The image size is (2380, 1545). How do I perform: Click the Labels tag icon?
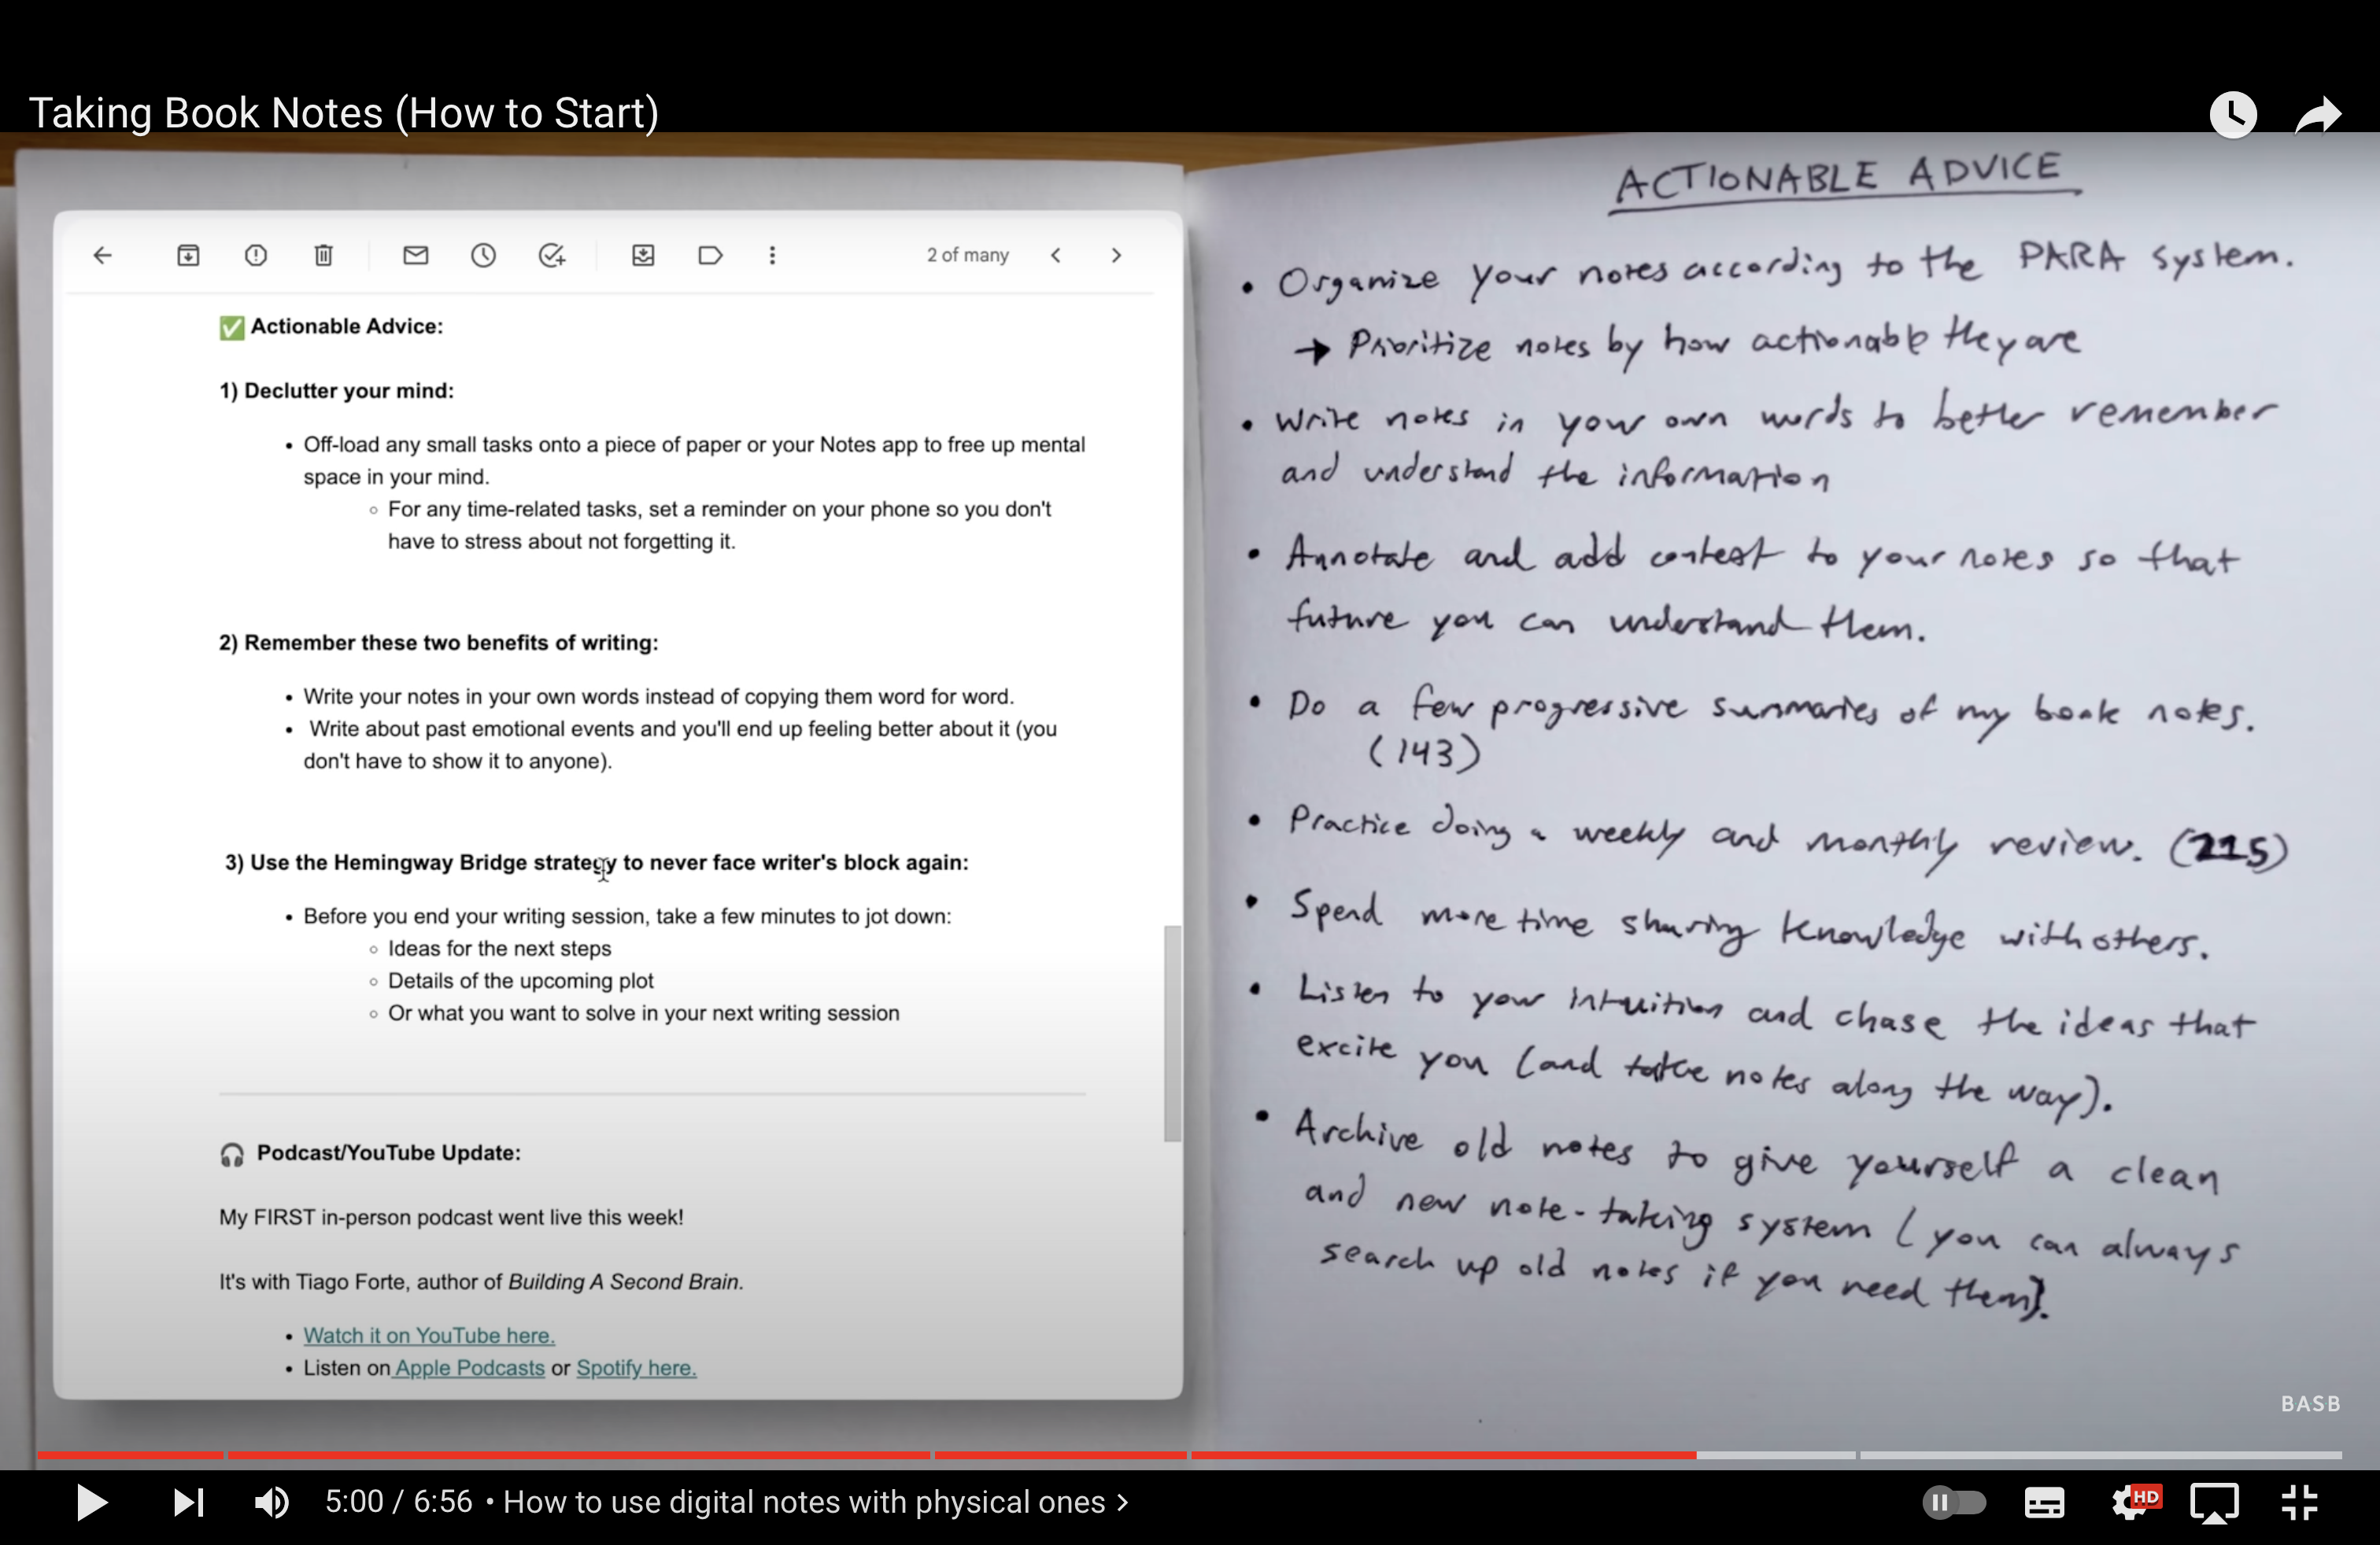[710, 255]
